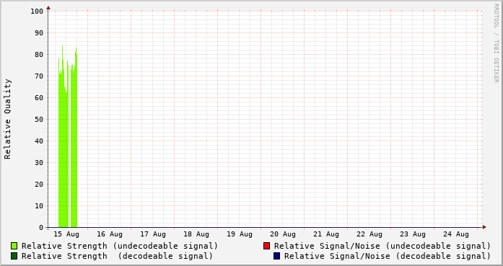Click the red arrow at x-axis end
503x266 pixels.
click(x=484, y=227)
